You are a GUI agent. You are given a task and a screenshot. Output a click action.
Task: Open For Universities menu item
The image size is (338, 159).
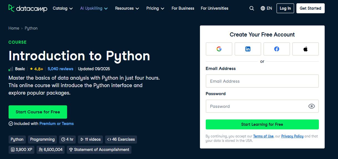(214, 8)
